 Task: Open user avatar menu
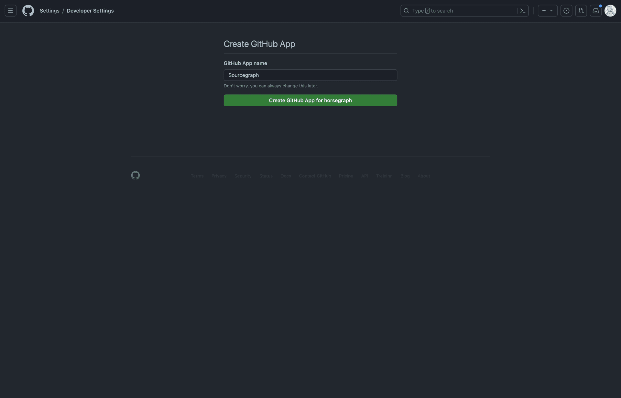610,11
